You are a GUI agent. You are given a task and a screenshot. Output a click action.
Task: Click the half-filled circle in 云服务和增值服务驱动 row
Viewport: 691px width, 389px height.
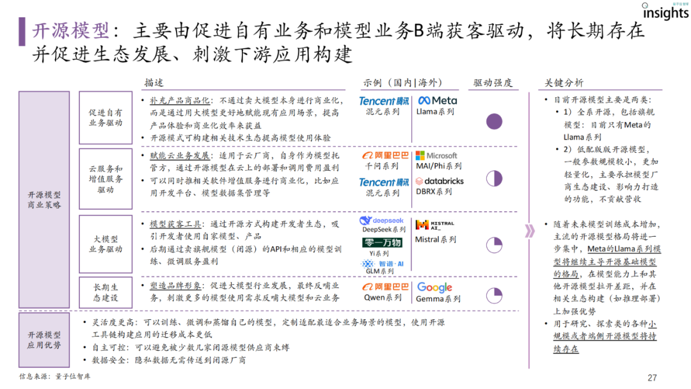click(x=494, y=179)
